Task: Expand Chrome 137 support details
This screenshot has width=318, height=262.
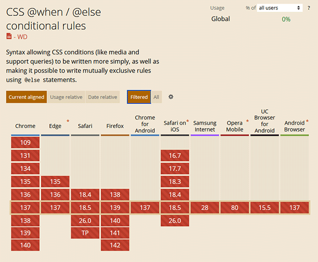Action: point(25,207)
